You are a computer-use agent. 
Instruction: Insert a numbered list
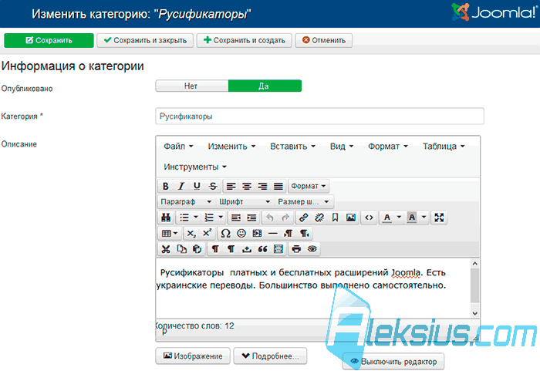tap(209, 218)
